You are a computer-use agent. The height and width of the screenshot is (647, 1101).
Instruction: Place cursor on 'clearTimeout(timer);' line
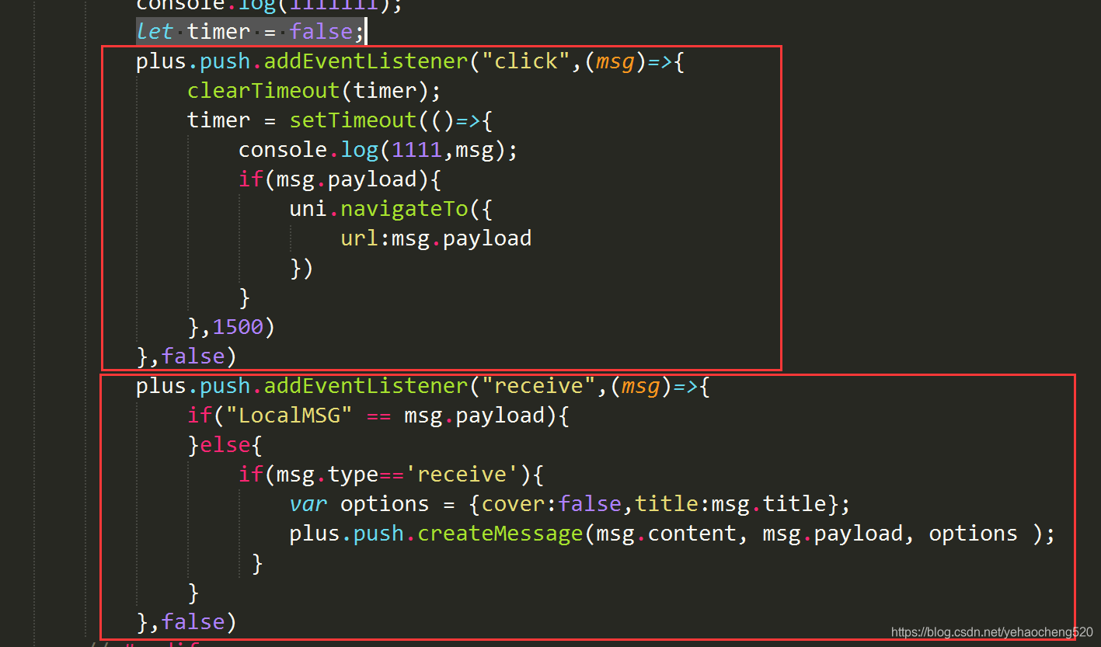tap(314, 91)
